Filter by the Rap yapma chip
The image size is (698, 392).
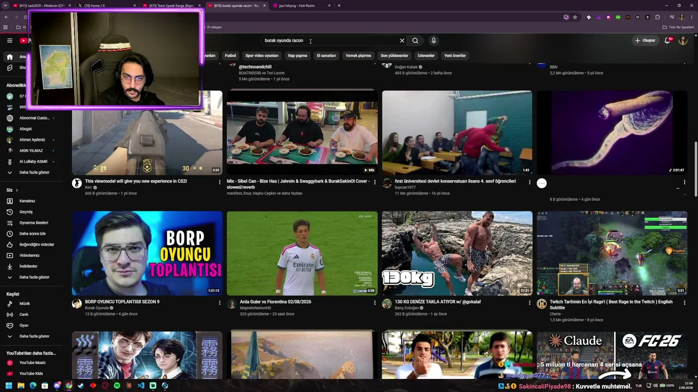point(298,56)
